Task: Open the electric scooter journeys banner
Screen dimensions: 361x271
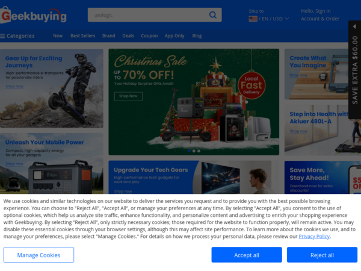Action: [x=52, y=89]
